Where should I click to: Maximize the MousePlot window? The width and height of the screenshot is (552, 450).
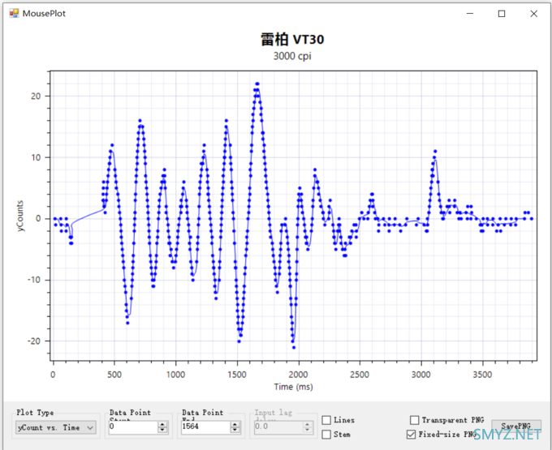click(502, 13)
